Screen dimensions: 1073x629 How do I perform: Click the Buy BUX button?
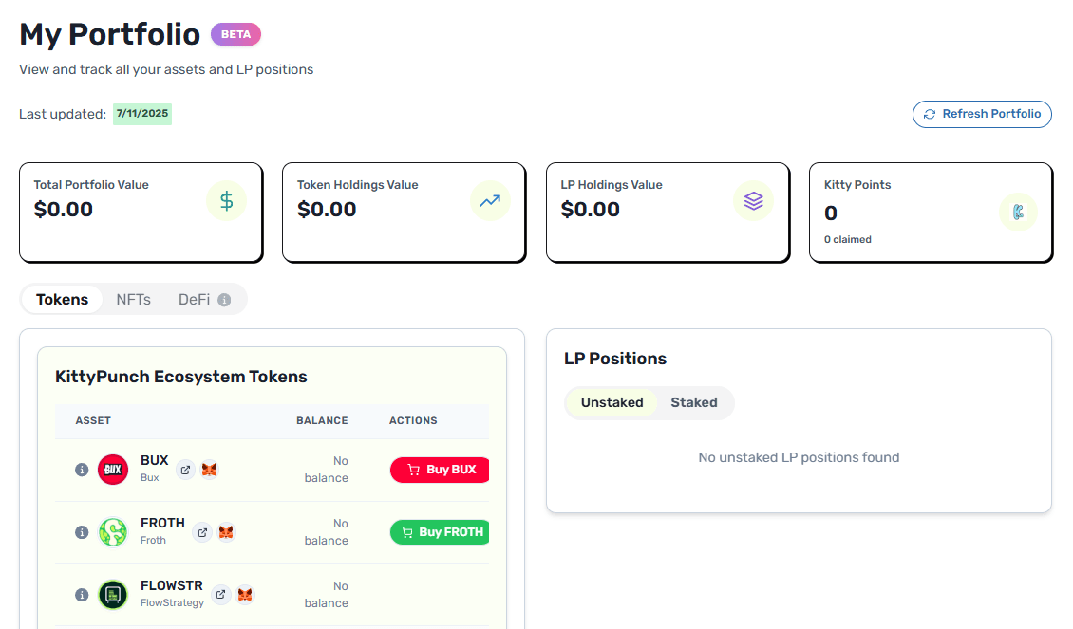(x=440, y=470)
